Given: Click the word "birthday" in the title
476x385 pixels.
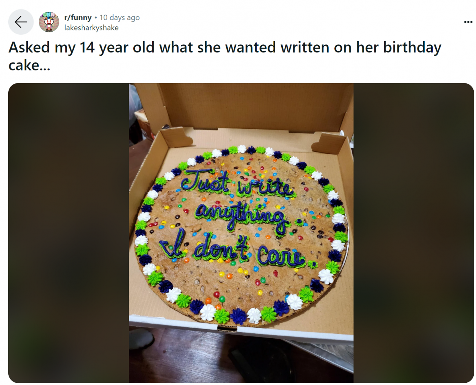Looking at the screenshot, I should (412, 48).
